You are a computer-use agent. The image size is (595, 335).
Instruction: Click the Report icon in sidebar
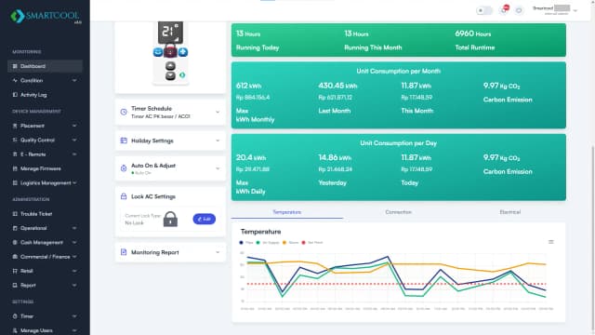15,286
